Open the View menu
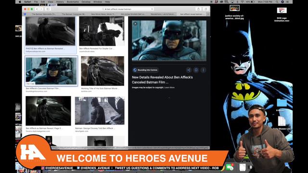Screen dimensions: 308x173 51,2
